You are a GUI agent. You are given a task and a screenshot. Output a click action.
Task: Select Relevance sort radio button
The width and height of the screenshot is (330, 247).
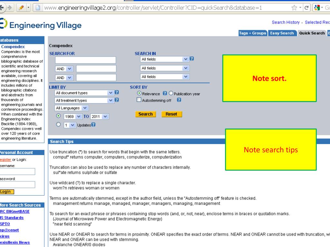point(139,93)
